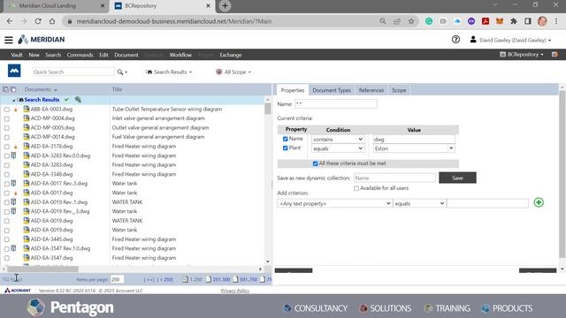Open the Any text property dropdown

point(335,204)
